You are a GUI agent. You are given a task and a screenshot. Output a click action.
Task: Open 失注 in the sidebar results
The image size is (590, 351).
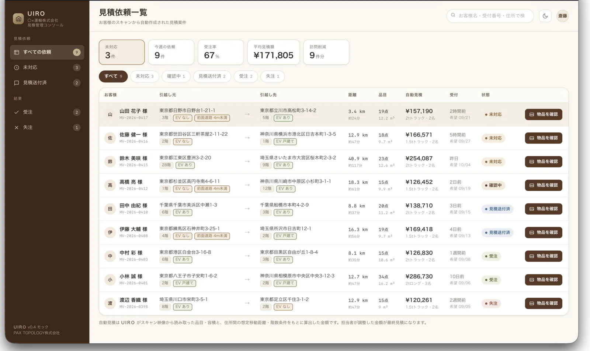pyautogui.click(x=47, y=127)
